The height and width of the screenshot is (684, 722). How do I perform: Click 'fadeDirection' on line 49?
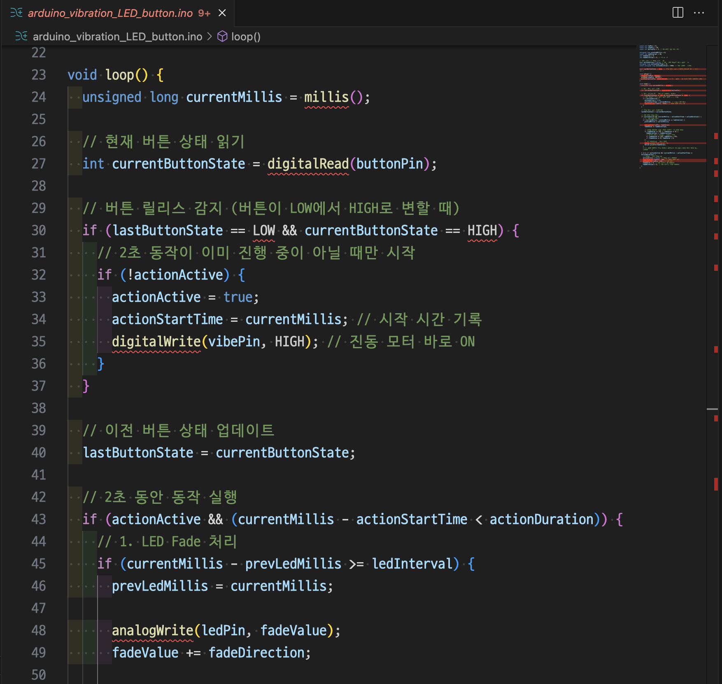click(x=256, y=653)
